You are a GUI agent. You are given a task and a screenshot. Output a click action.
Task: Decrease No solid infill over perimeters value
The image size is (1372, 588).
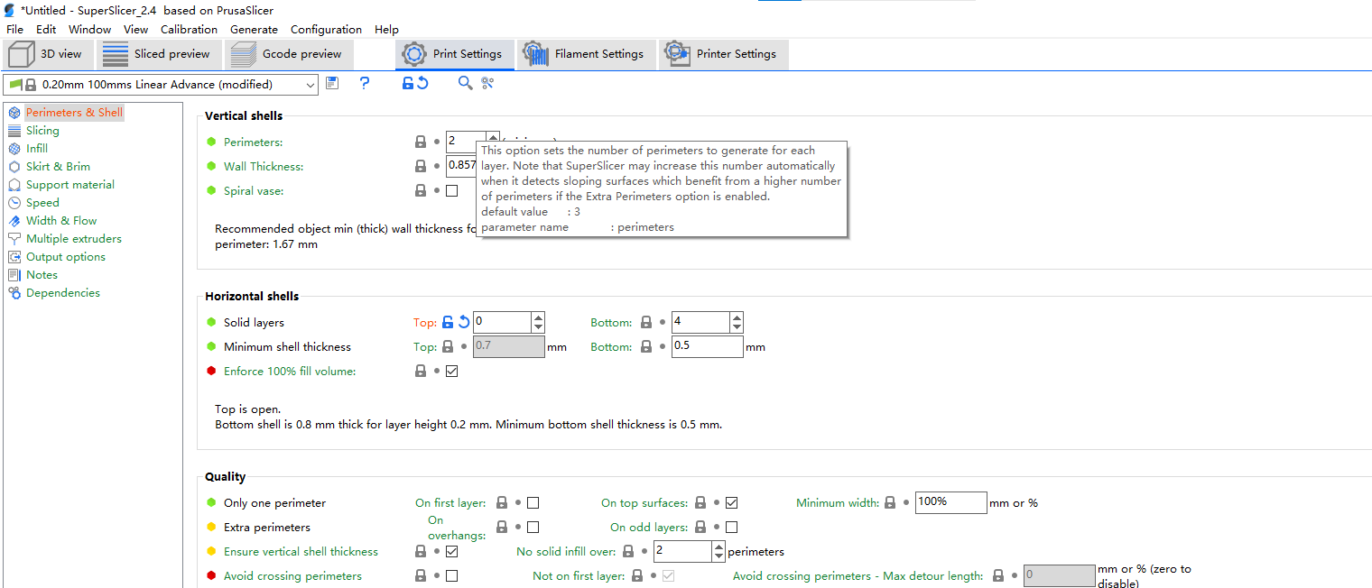(718, 556)
